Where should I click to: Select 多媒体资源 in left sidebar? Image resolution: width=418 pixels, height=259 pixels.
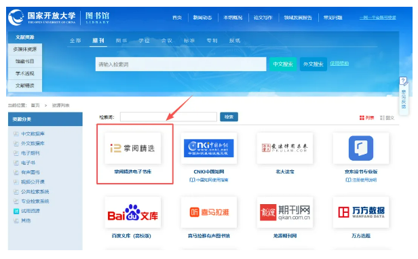pyautogui.click(x=25, y=49)
